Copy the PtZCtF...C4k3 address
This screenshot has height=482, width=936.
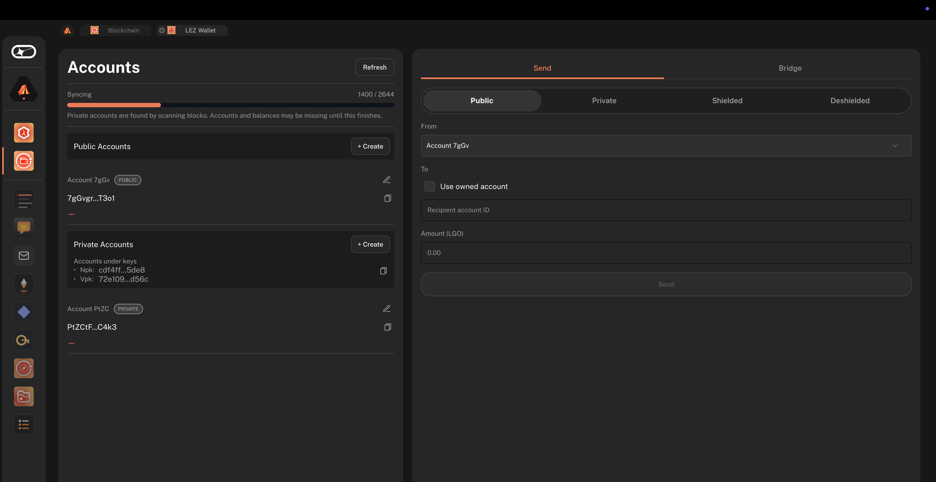click(388, 327)
